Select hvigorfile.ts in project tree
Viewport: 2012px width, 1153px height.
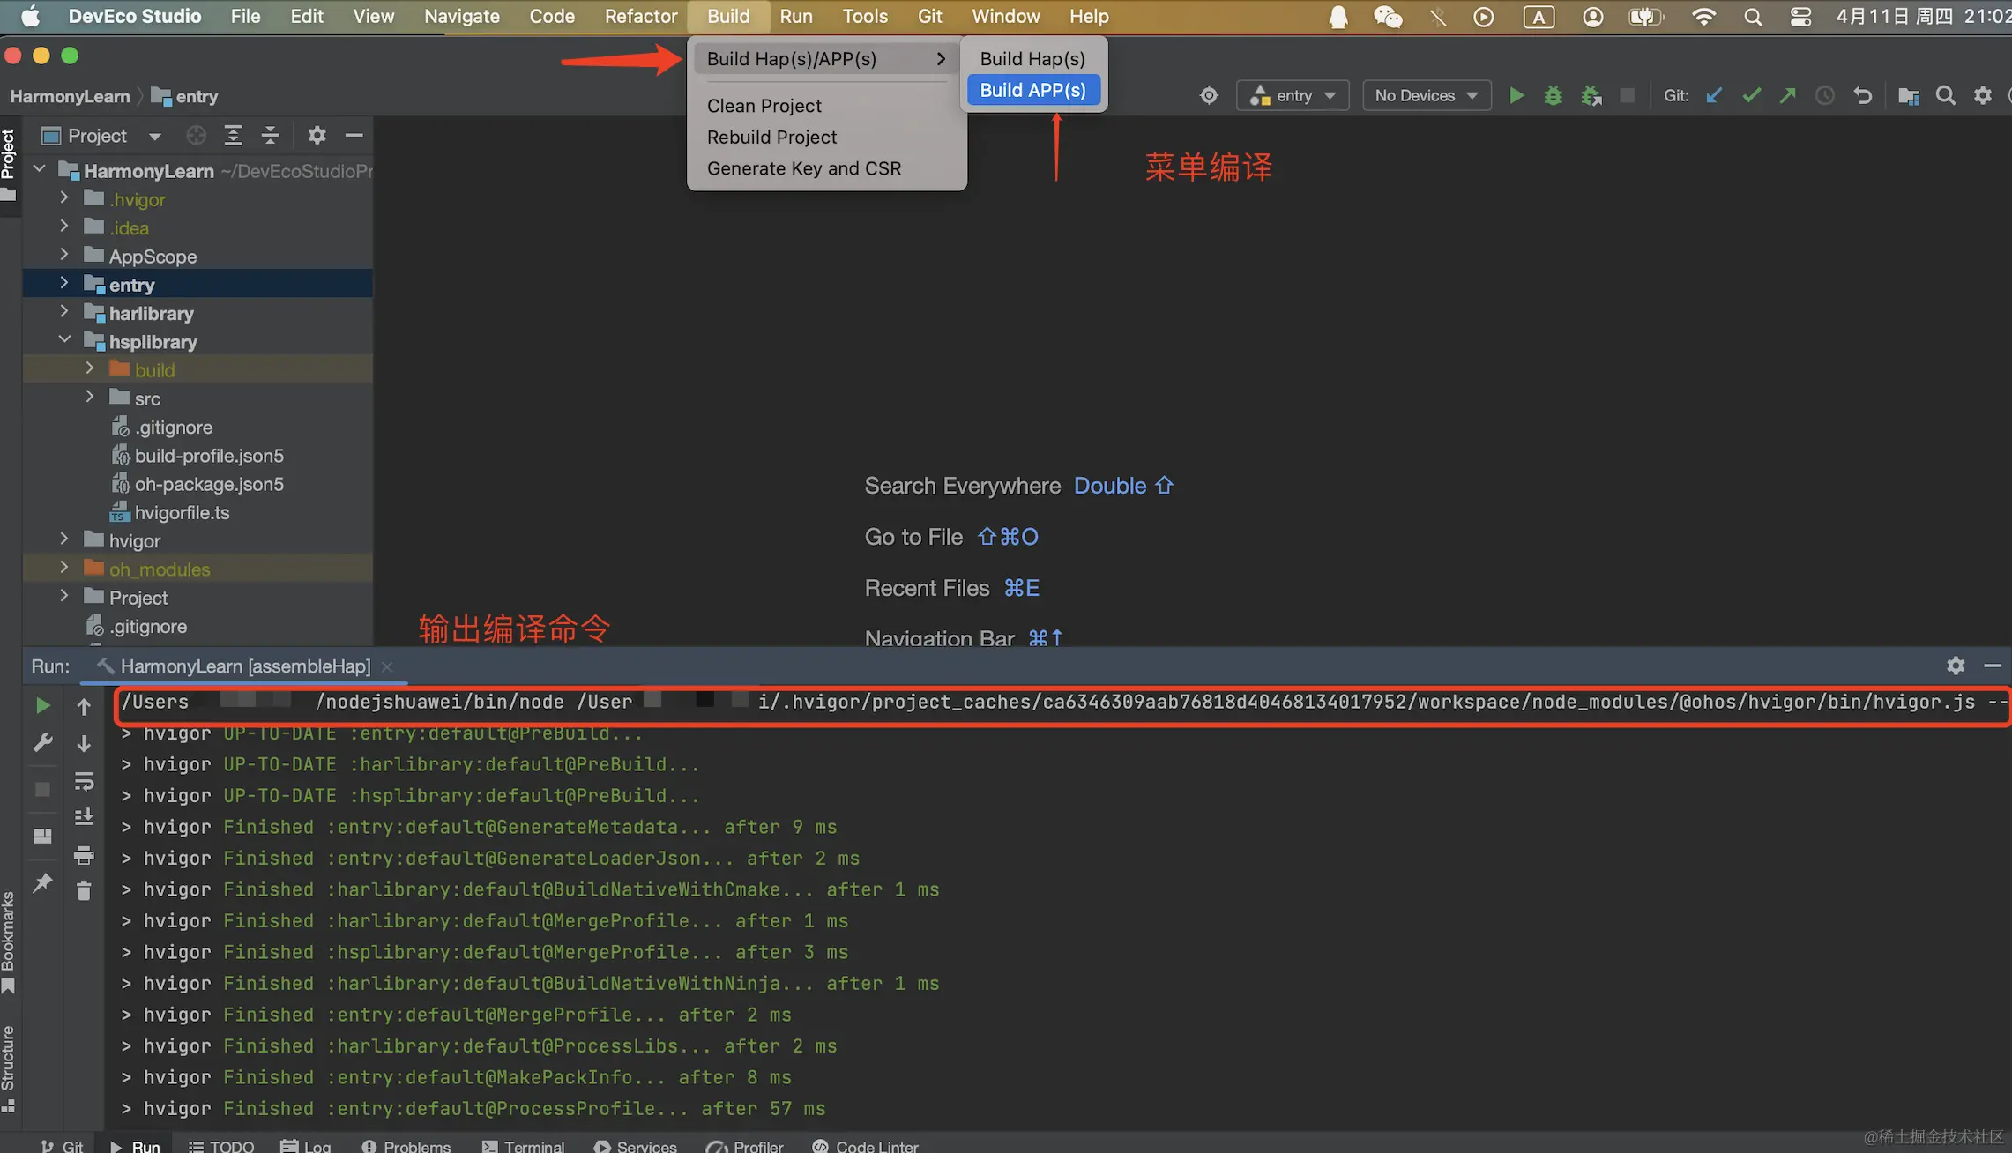click(x=182, y=512)
